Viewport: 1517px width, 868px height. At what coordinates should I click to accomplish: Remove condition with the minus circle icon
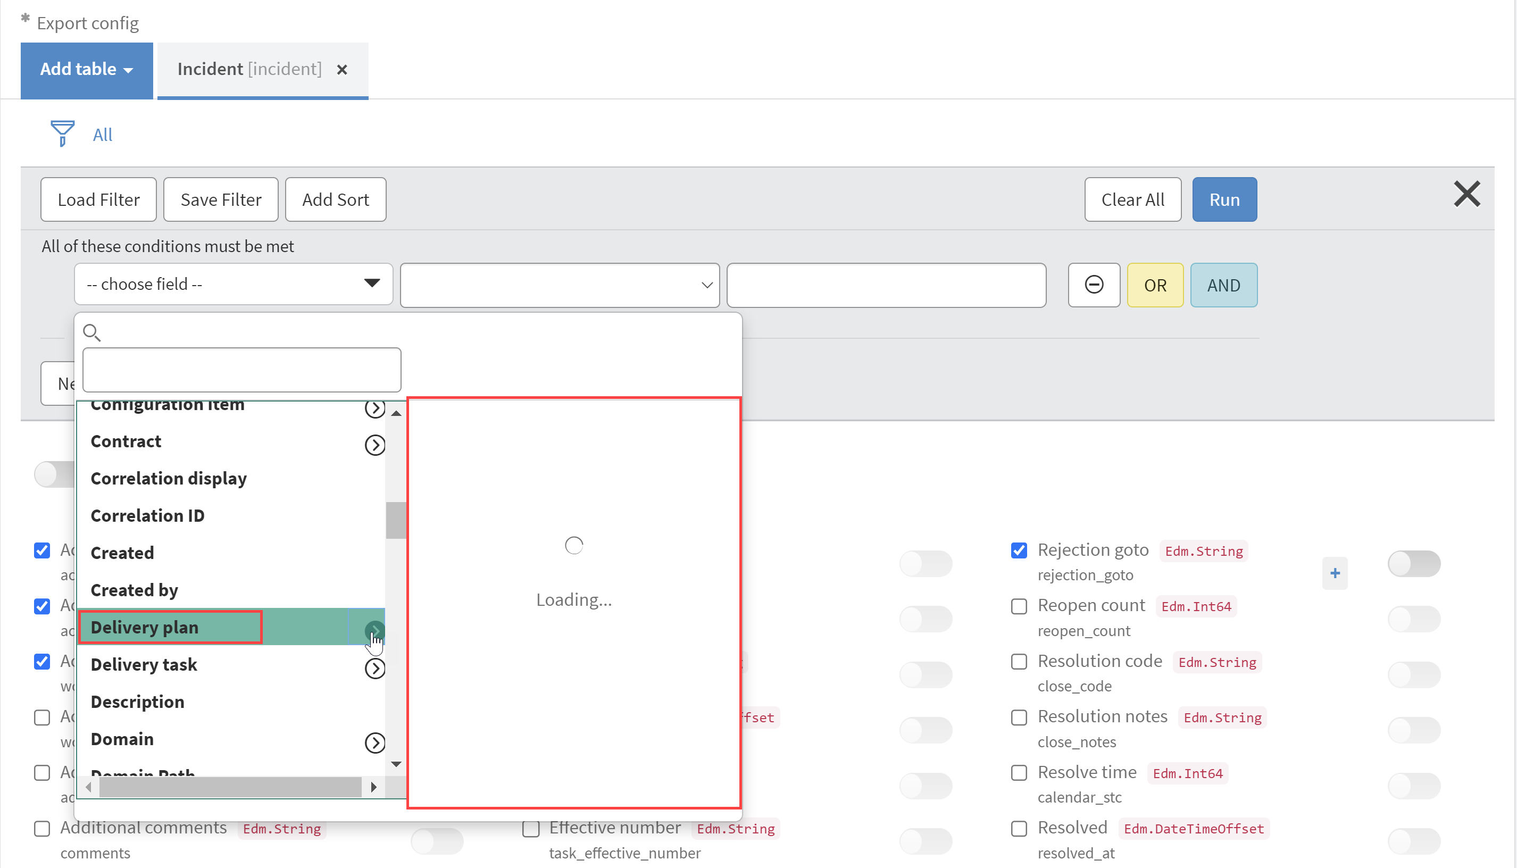point(1094,285)
